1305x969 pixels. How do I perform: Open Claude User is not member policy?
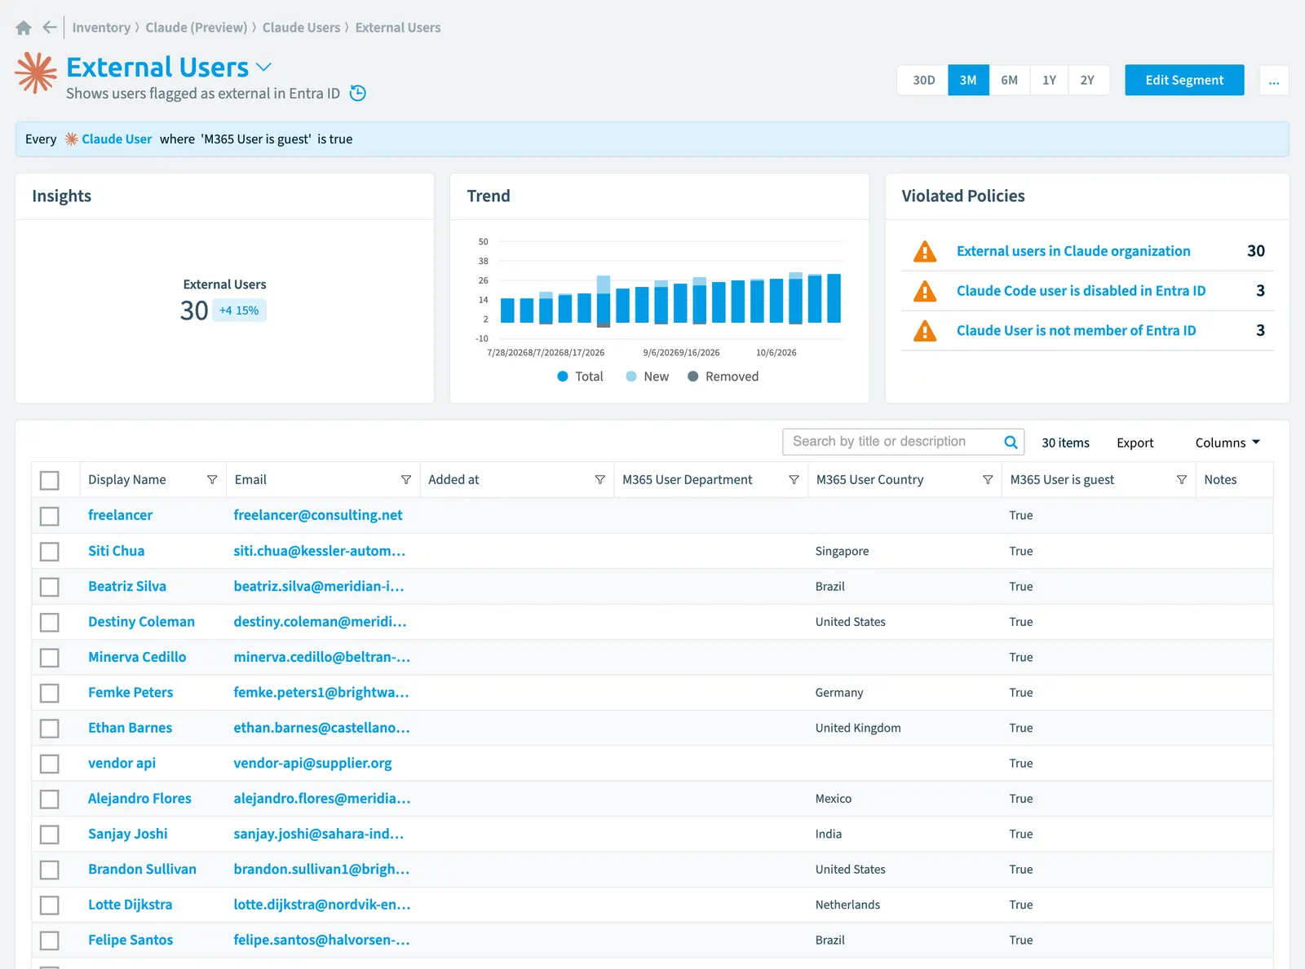(x=1076, y=330)
